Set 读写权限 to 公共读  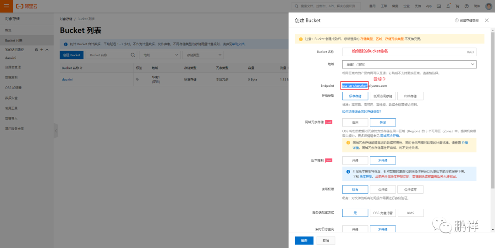pos(383,190)
